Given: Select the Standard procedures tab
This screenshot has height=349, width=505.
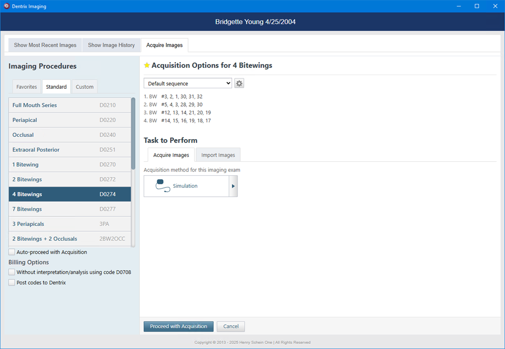Looking at the screenshot, I should point(57,87).
